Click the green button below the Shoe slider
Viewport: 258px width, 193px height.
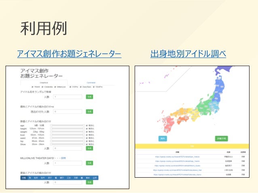(89, 148)
